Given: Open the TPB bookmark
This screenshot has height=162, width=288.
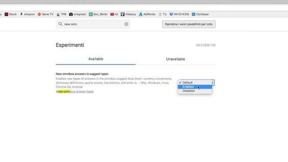Looking at the screenshot, I should click(61, 14).
